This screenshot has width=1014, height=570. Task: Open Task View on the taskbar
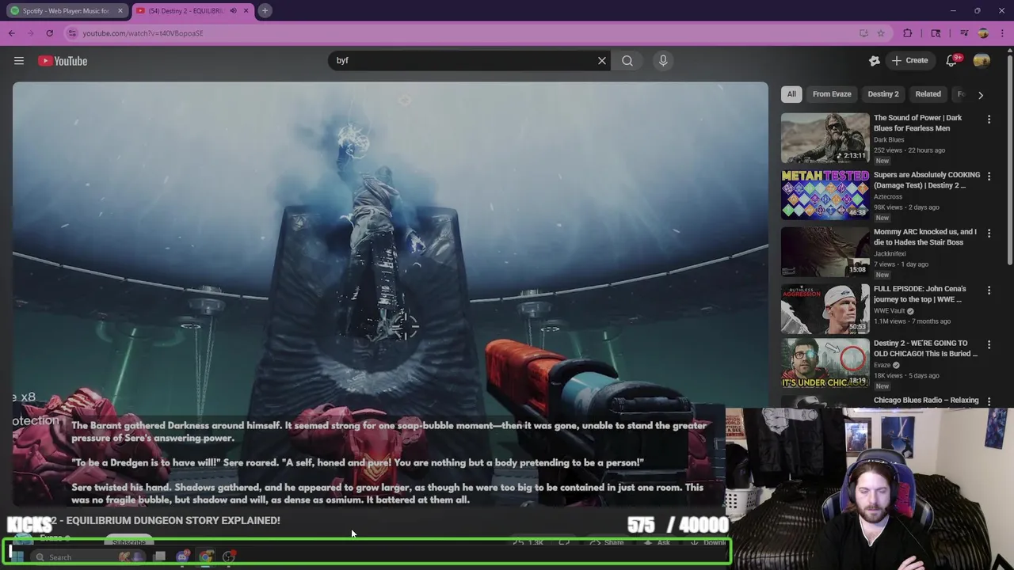tap(159, 557)
